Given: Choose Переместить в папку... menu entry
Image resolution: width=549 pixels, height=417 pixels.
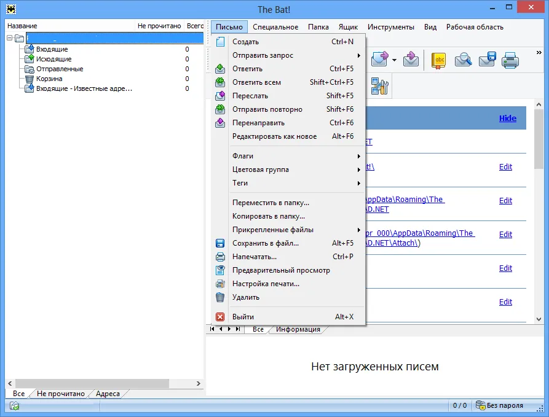Looking at the screenshot, I should point(288,203).
